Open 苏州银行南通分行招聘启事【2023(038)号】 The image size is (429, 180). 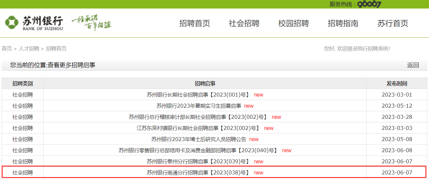198,172
